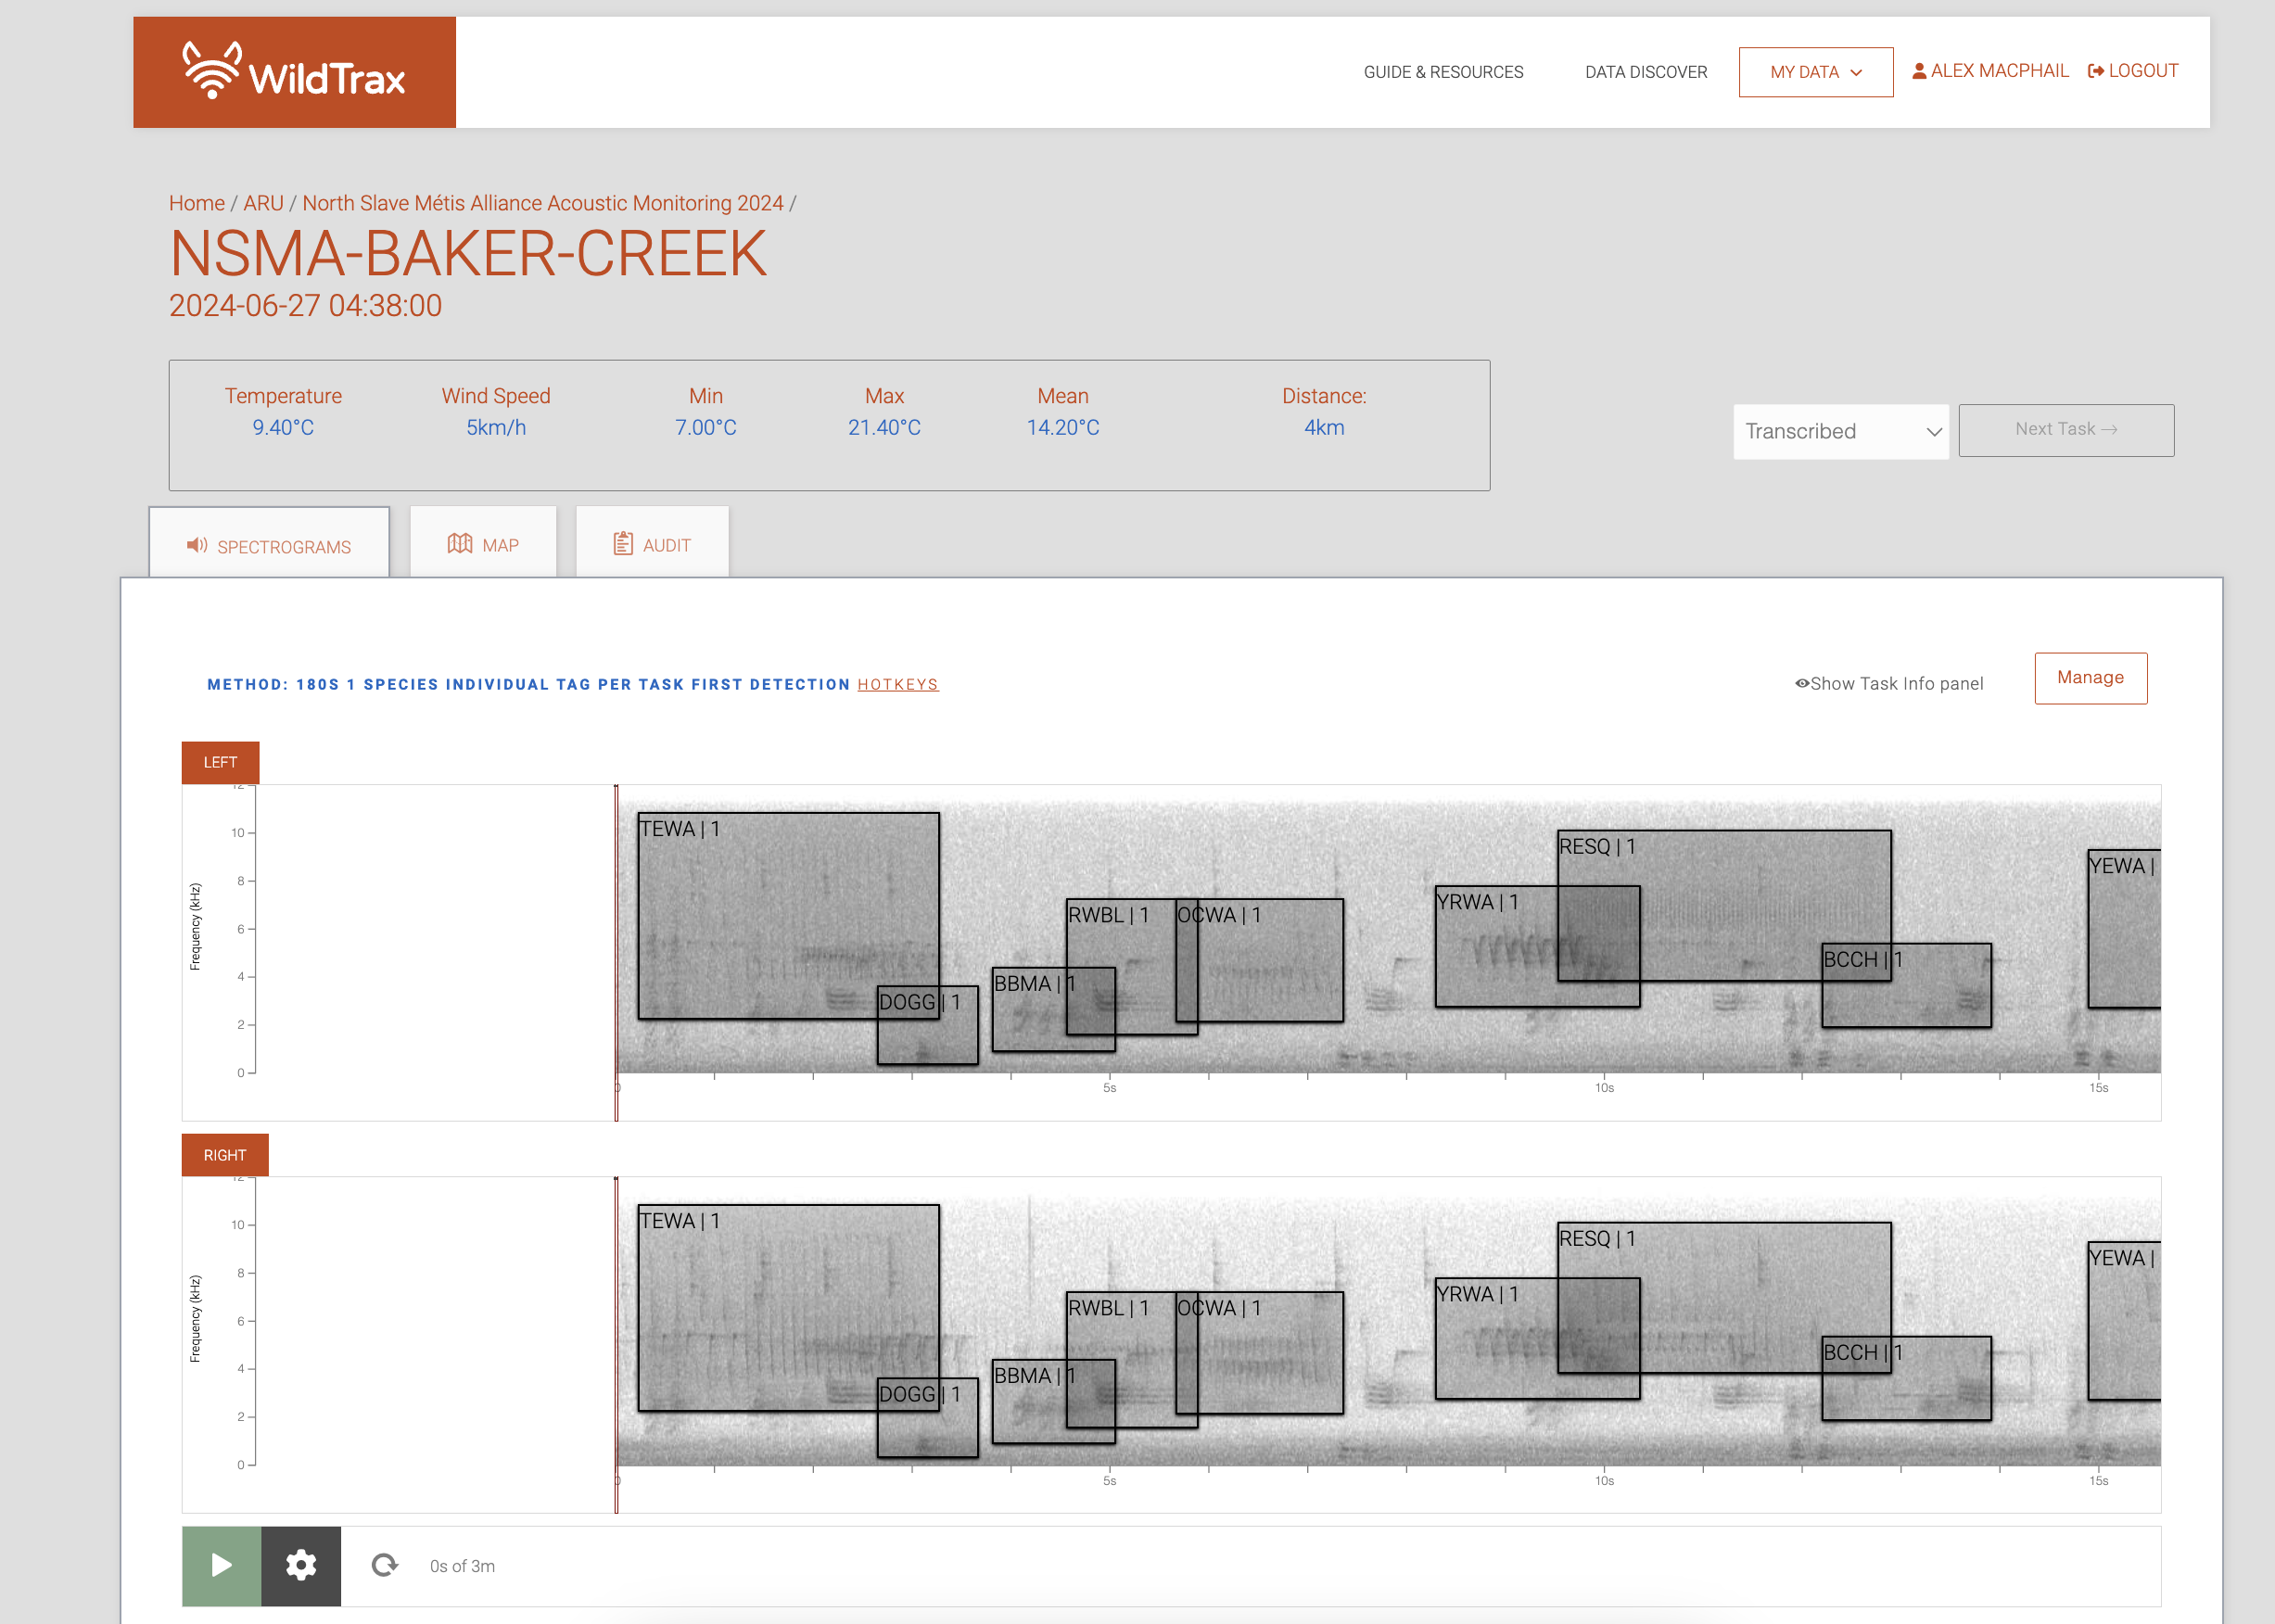Click the map icon on Map tab
This screenshot has width=2275, height=1624.
click(460, 544)
